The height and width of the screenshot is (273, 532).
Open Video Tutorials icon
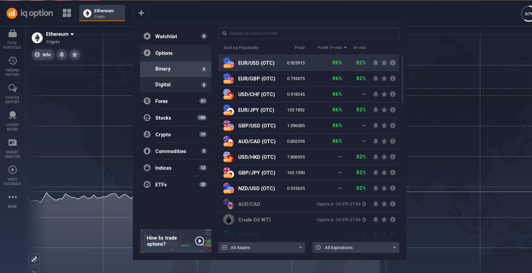pos(12,170)
